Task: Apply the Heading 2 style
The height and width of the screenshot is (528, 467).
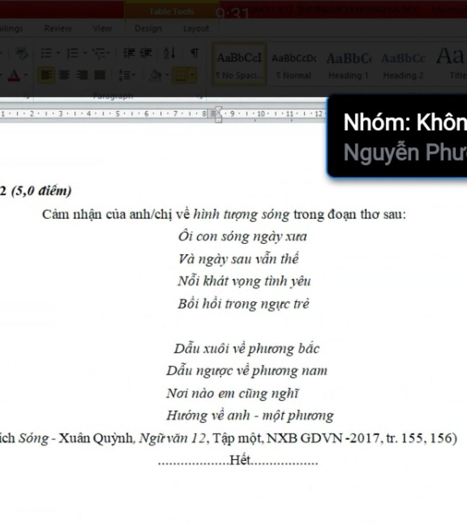Action: pos(403,64)
